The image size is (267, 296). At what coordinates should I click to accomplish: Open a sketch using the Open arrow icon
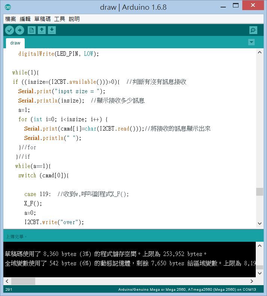pos(42,30)
